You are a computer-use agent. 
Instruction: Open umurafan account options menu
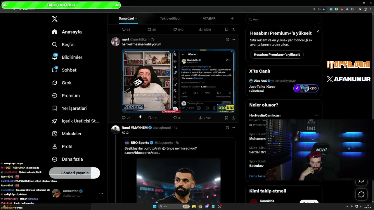pyautogui.click(x=101, y=193)
